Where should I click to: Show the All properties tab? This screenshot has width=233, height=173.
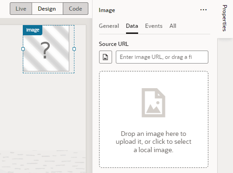tap(173, 26)
